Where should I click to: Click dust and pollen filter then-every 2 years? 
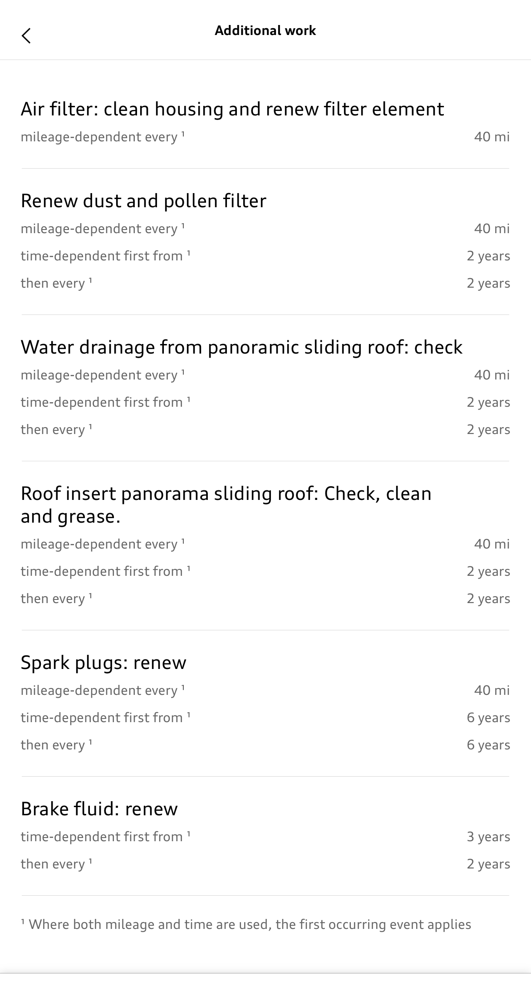[488, 283]
